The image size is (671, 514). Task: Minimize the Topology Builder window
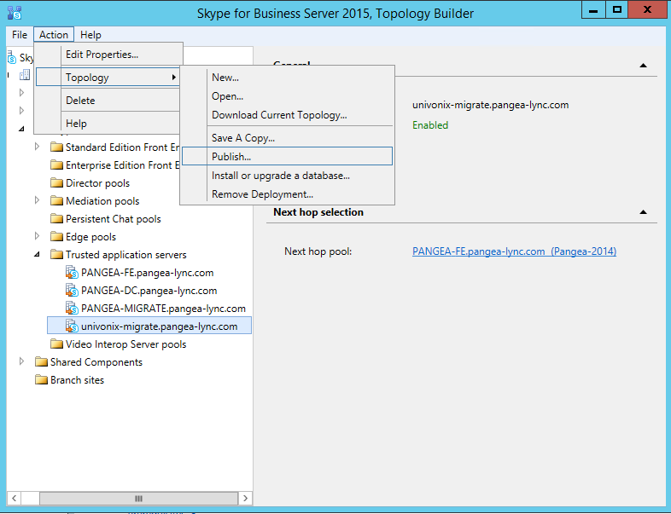(x=593, y=10)
